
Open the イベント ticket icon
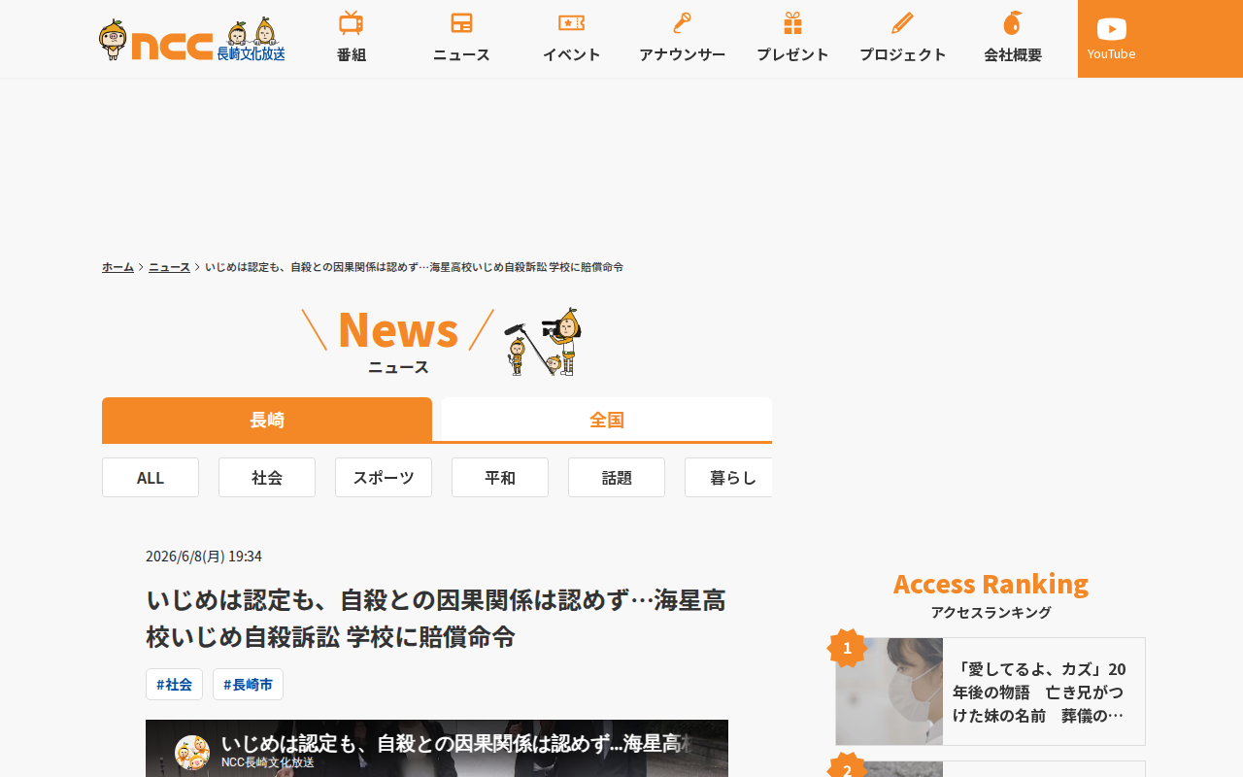pyautogui.click(x=571, y=22)
